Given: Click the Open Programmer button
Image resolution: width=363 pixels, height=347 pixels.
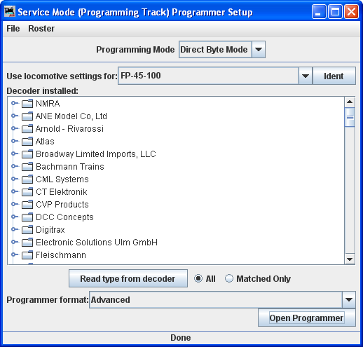Looking at the screenshot, I should click(x=307, y=318).
